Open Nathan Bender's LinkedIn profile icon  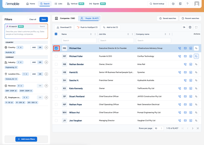(191, 65)
